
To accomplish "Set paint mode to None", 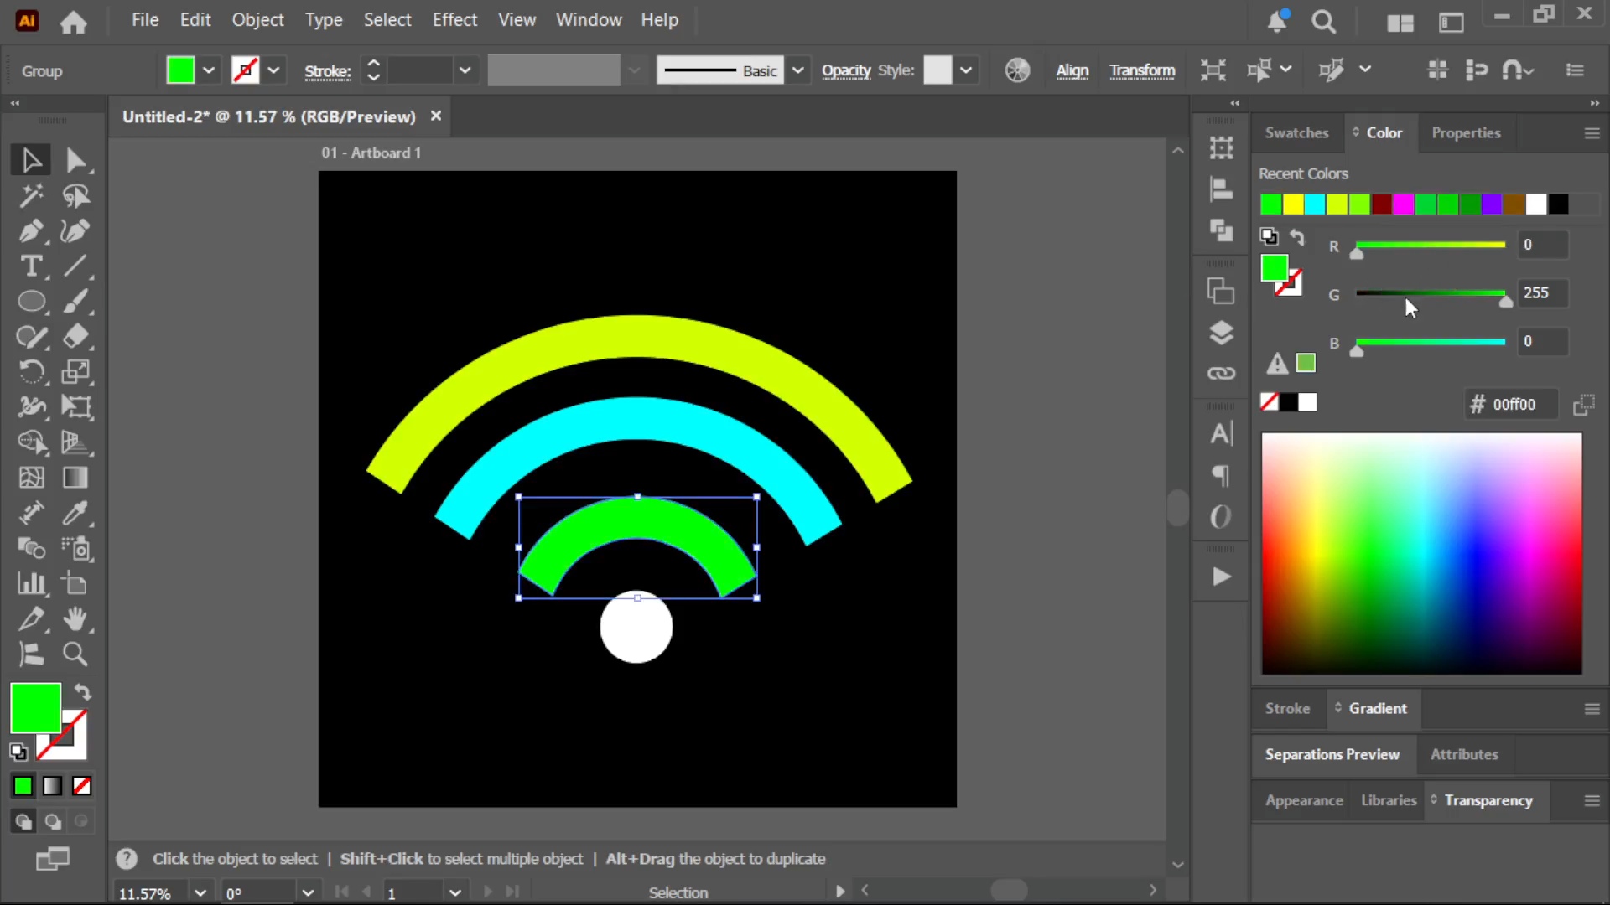I will (x=81, y=786).
